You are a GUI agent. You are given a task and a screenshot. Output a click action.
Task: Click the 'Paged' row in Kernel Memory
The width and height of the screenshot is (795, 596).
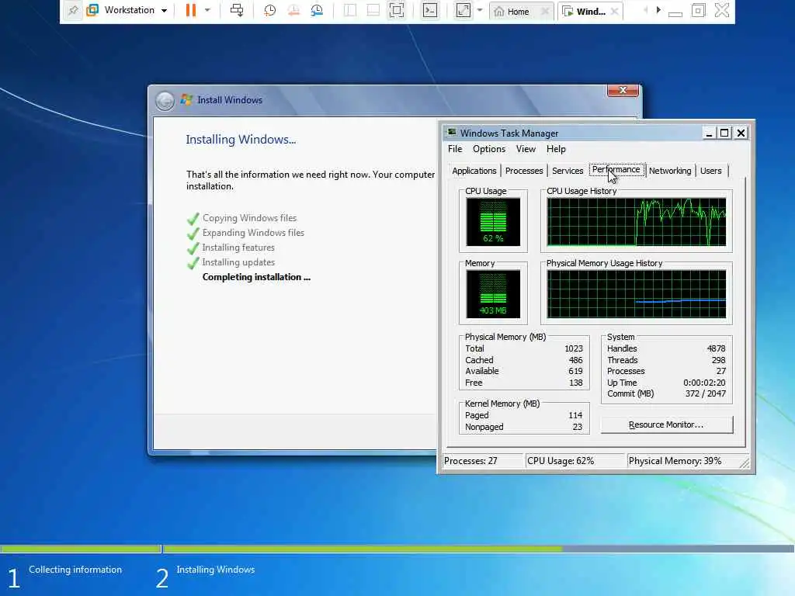point(524,415)
